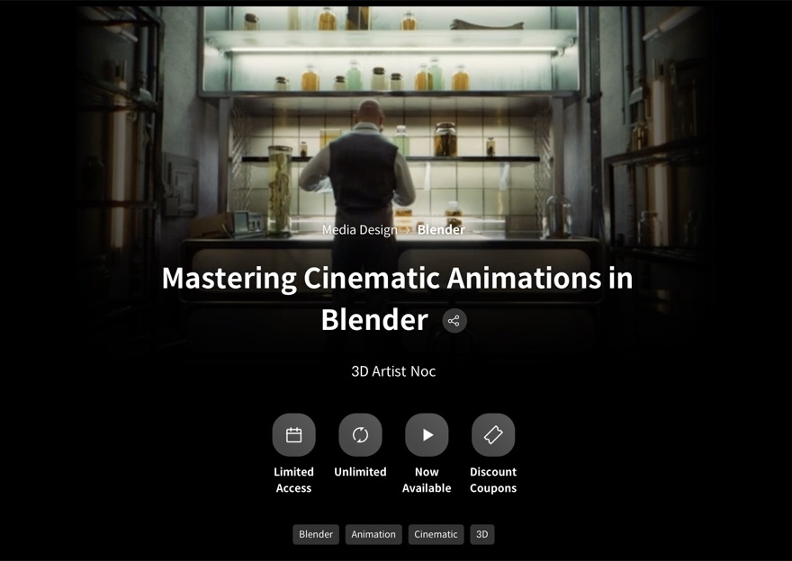Click the Unlimited label text
Screen dimensions: 792x561
[360, 472]
